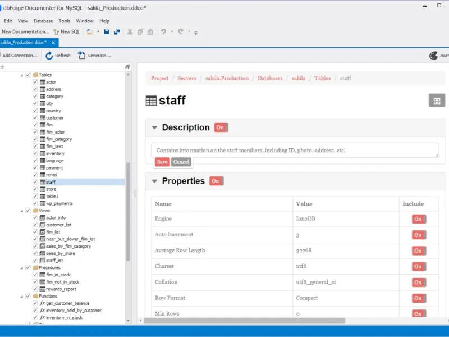Click the grid view icon beside staff heading
The height and width of the screenshot is (337, 449).
pyautogui.click(x=436, y=101)
